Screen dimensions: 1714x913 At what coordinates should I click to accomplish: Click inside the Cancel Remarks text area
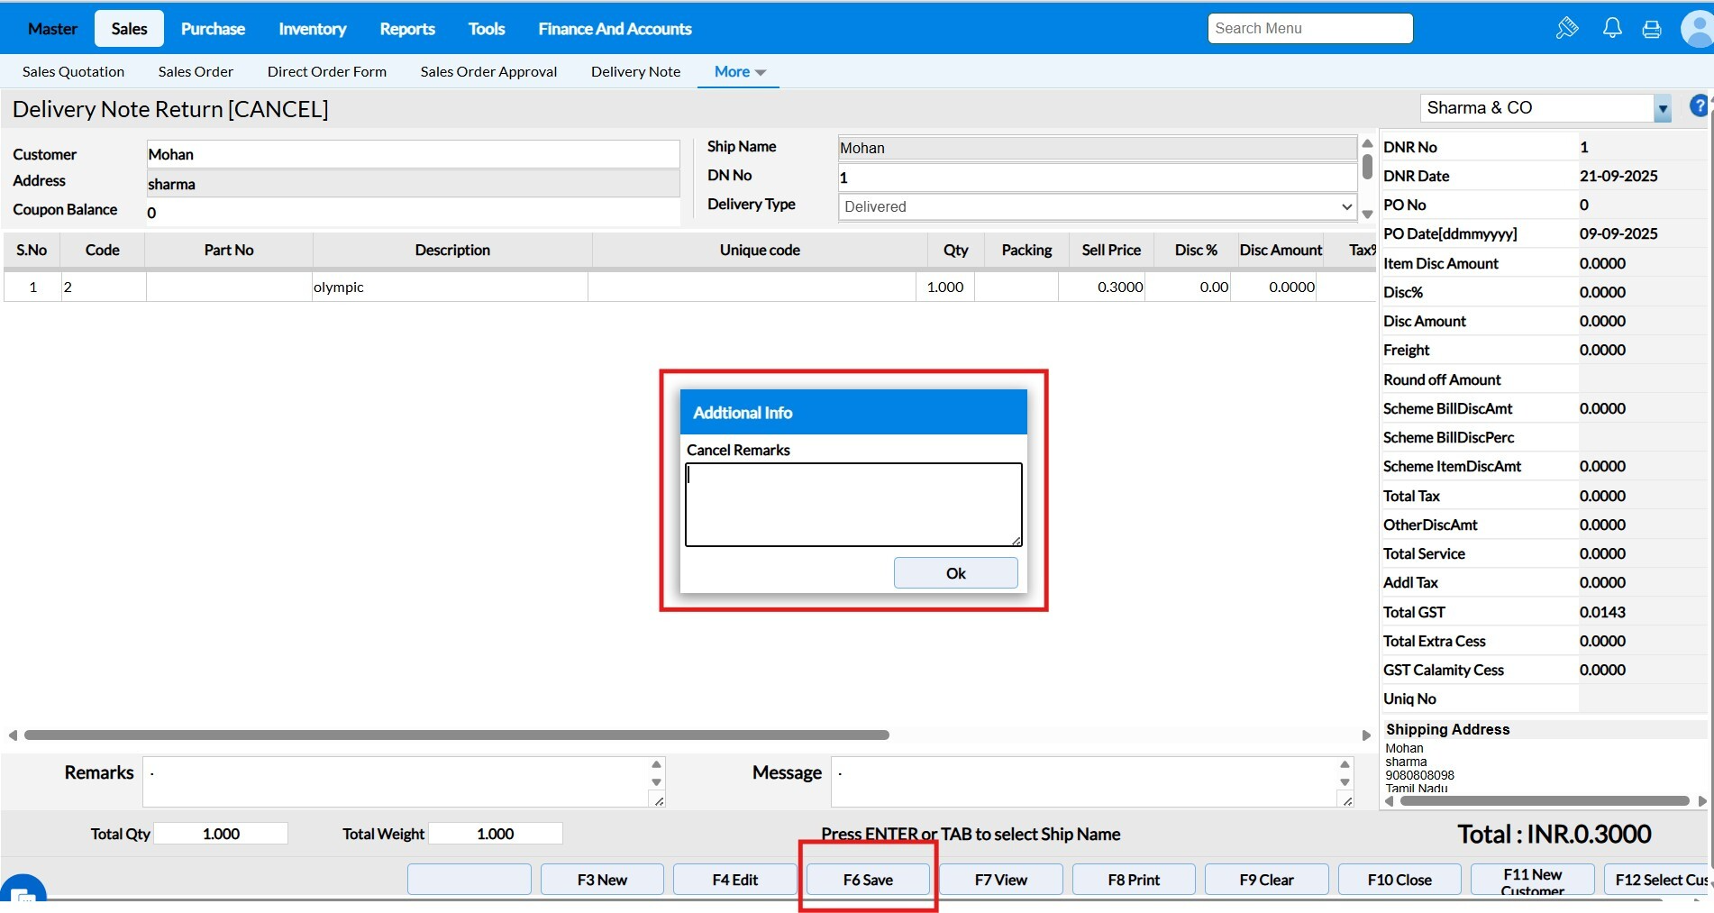(x=852, y=504)
